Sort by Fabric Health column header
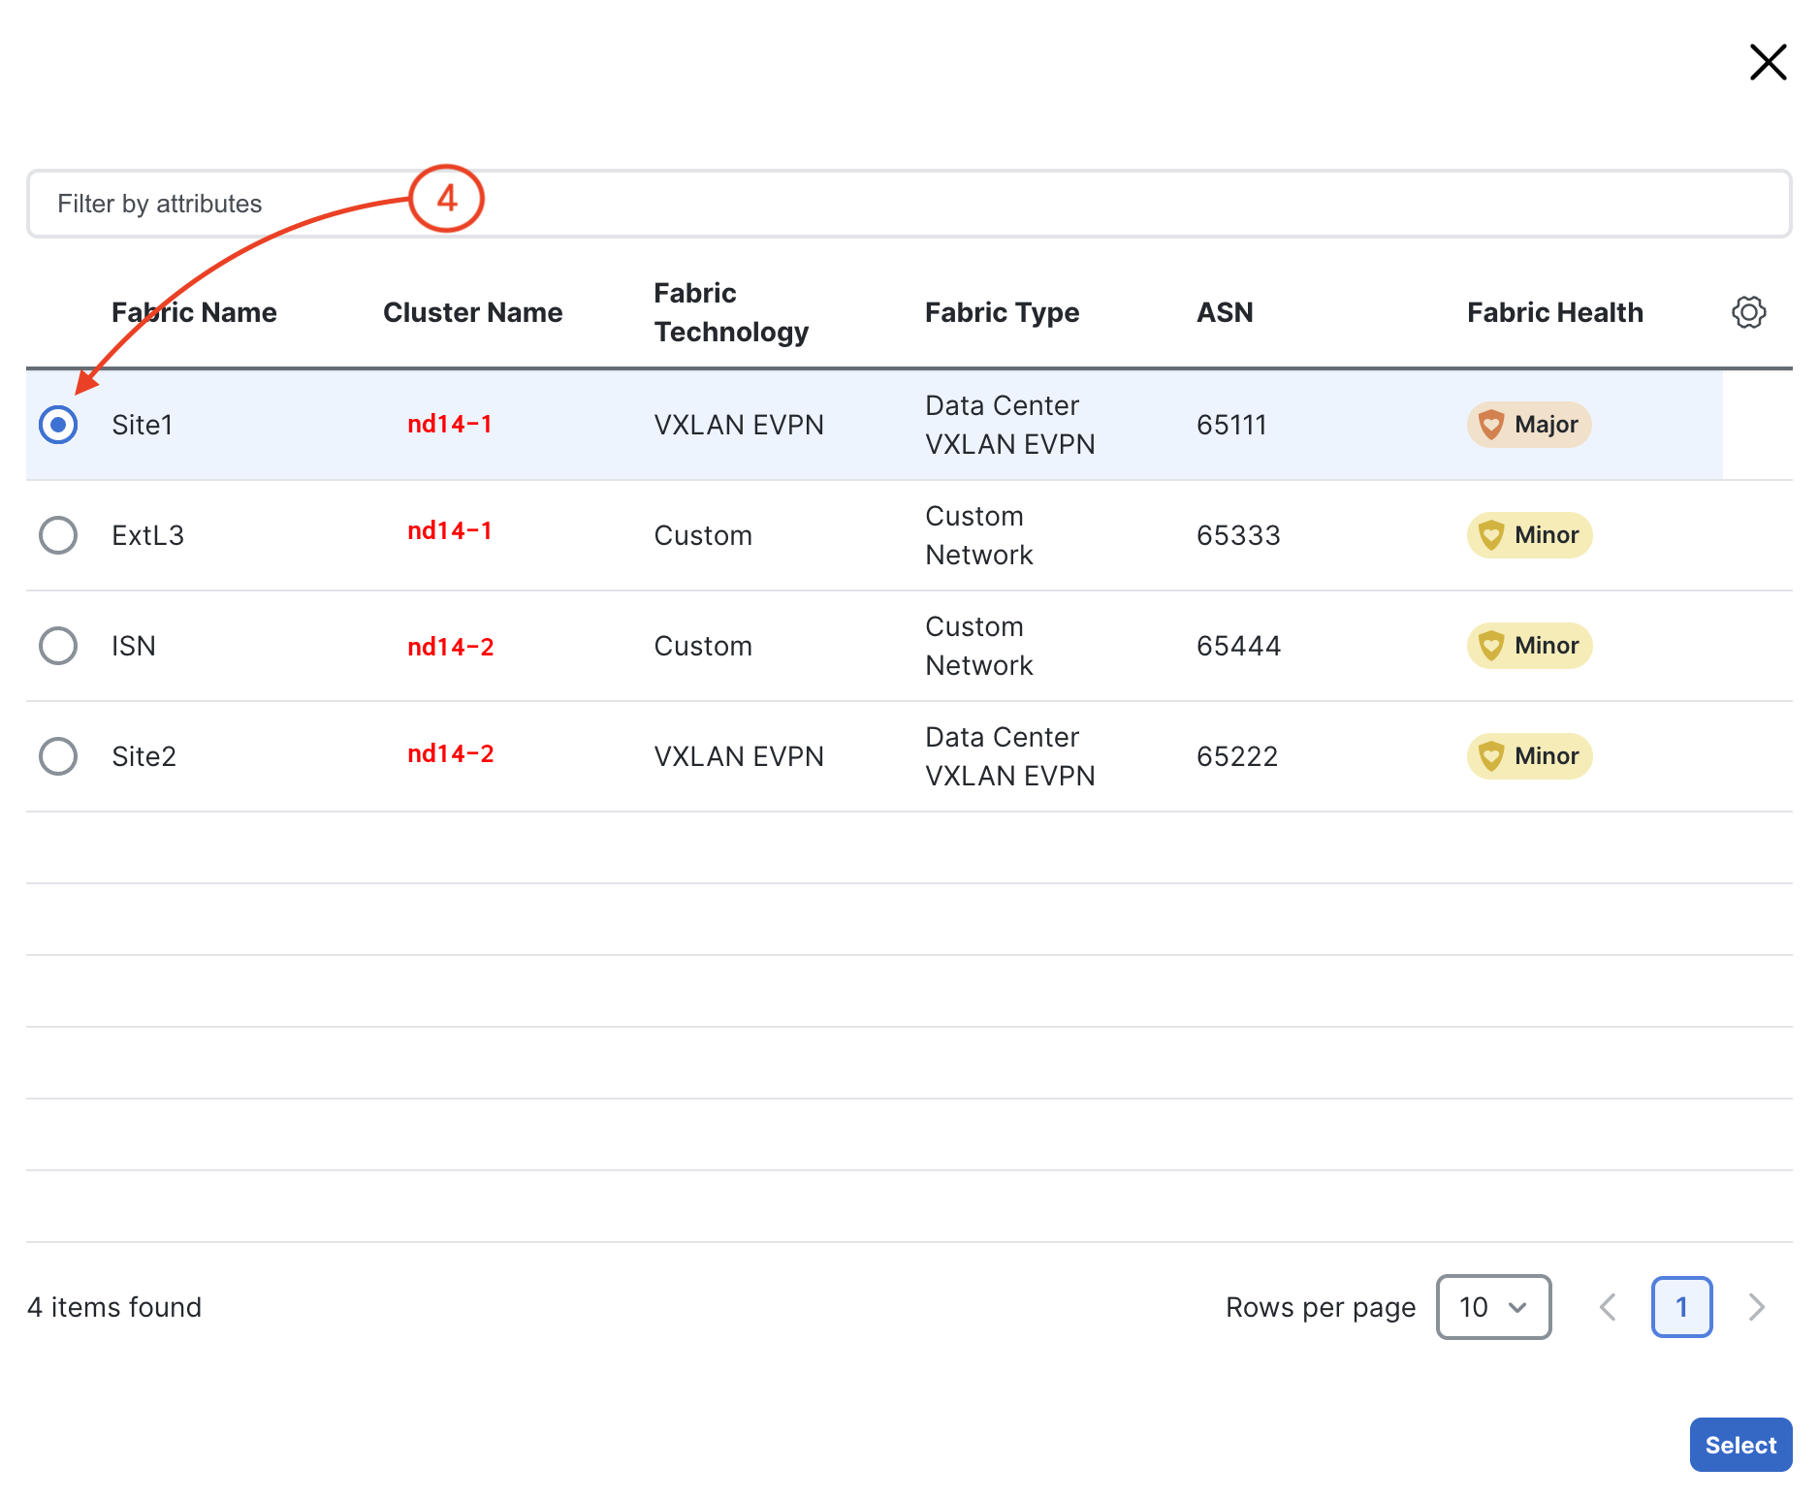 click(x=1554, y=312)
